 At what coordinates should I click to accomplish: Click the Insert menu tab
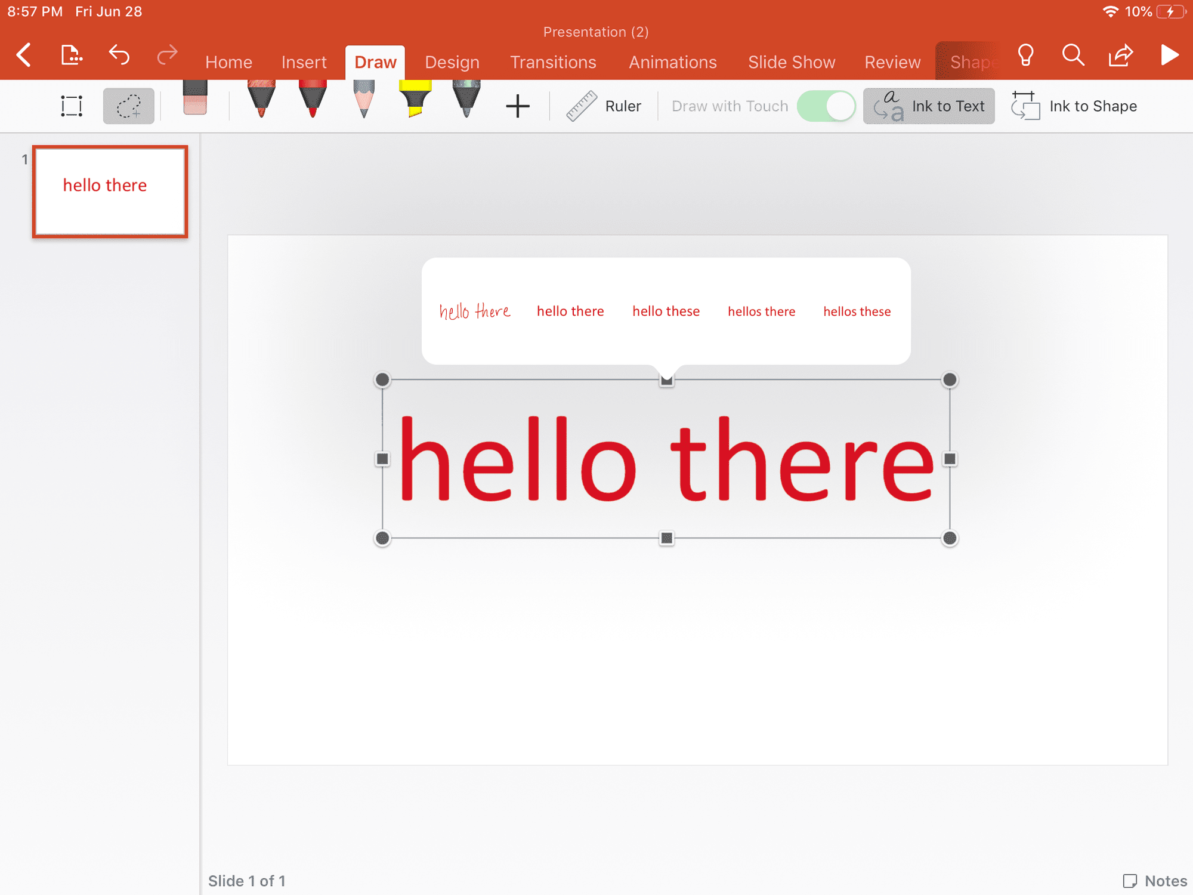pos(302,61)
